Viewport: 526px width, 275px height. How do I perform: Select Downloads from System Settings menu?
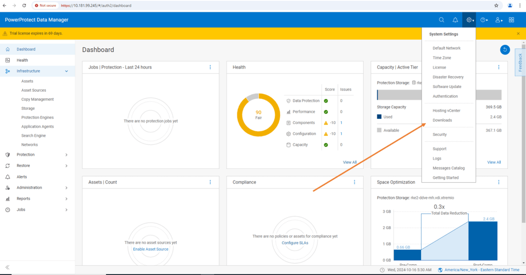pos(442,121)
